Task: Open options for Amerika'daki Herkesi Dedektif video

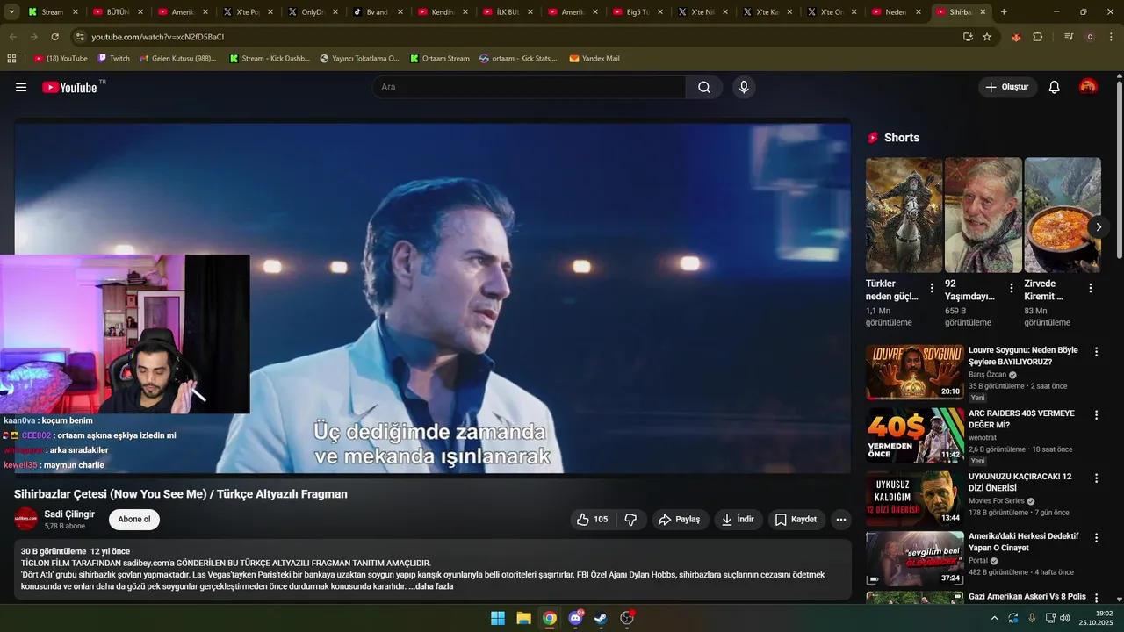Action: point(1096,538)
